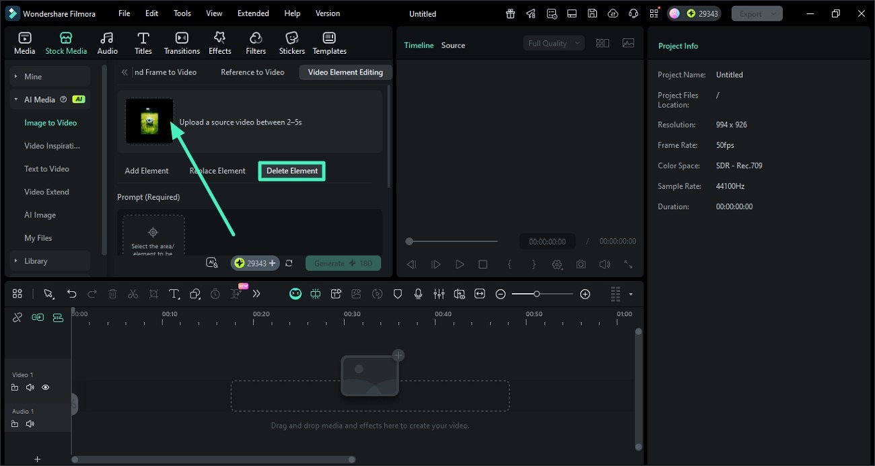
Task: Open the Templates tab
Action: [329, 44]
